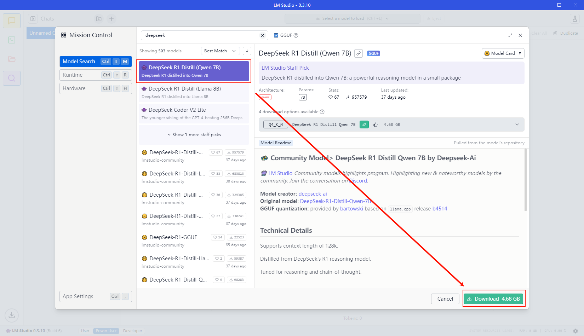The width and height of the screenshot is (584, 336).
Task: Click the help icon next to GGUF
Action: pos(296,35)
